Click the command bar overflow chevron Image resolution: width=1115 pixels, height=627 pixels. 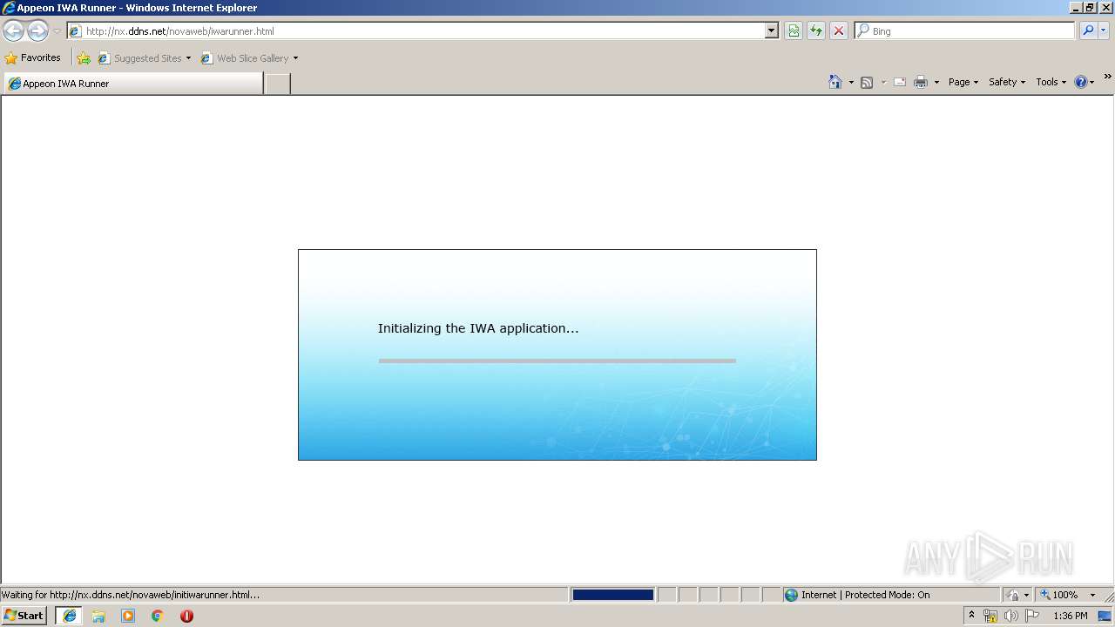click(x=1107, y=78)
